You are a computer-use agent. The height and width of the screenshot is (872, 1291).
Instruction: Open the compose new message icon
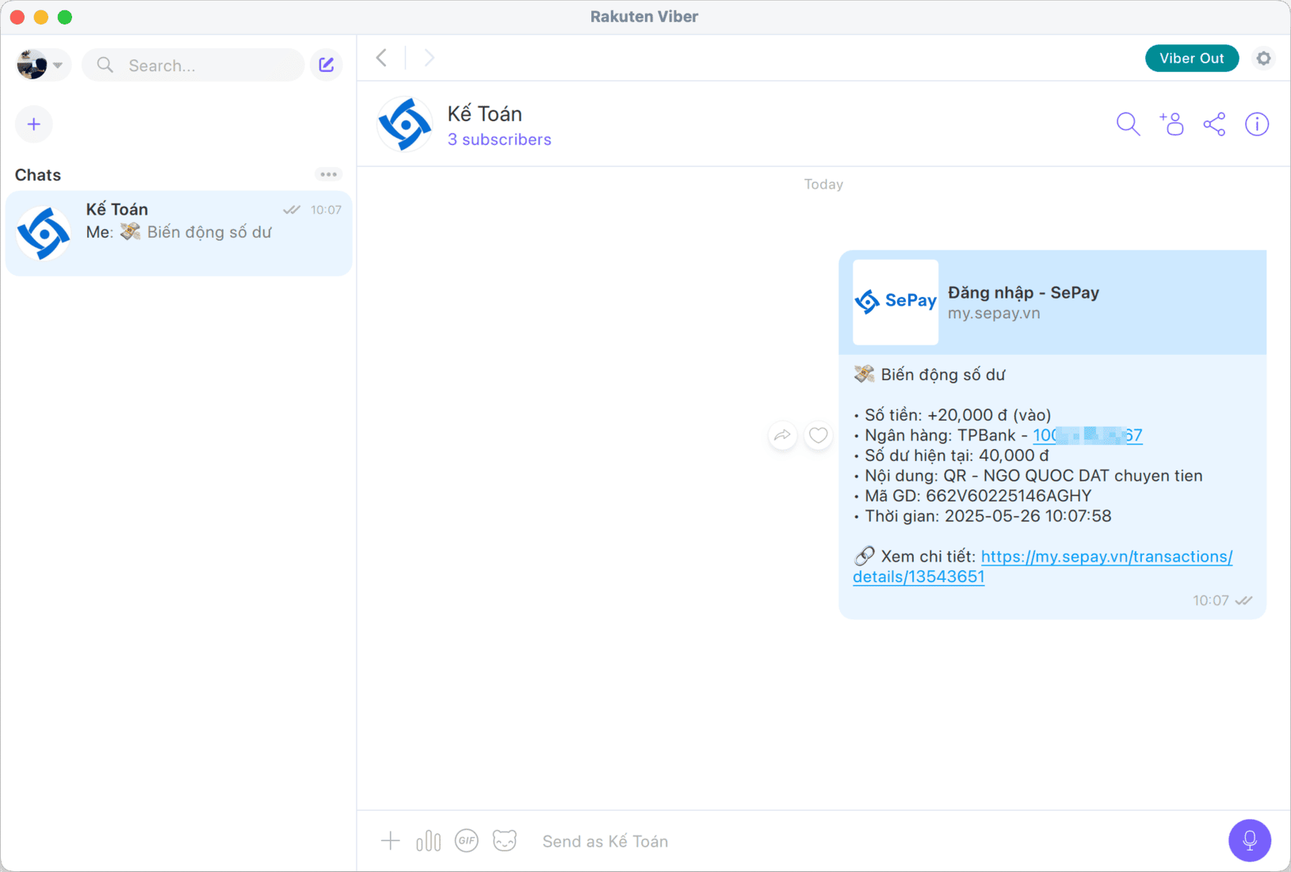coord(327,65)
